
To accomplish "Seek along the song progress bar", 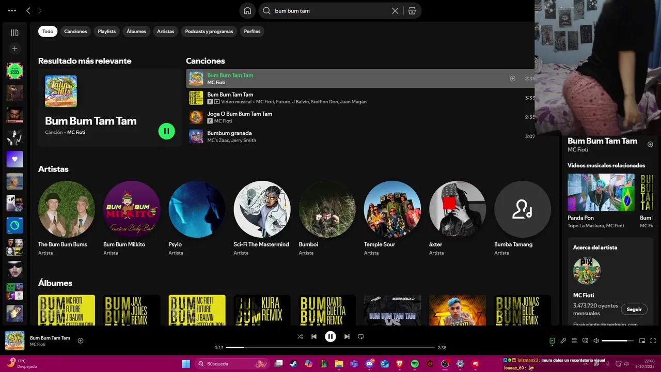I will coord(330,348).
